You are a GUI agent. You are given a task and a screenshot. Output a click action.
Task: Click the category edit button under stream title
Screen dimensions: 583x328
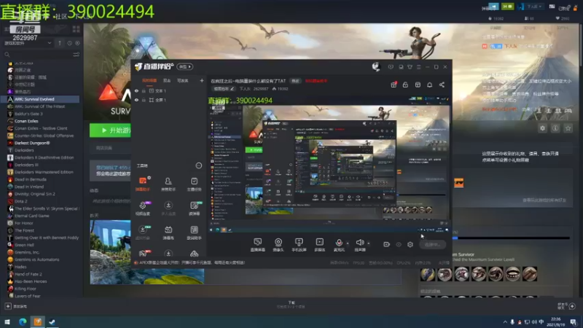point(224,89)
